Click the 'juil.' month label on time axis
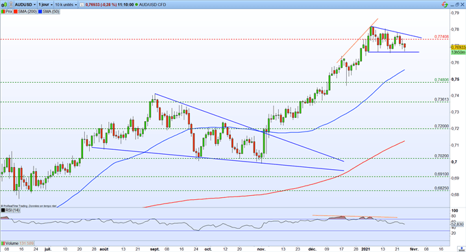 (47, 249)
